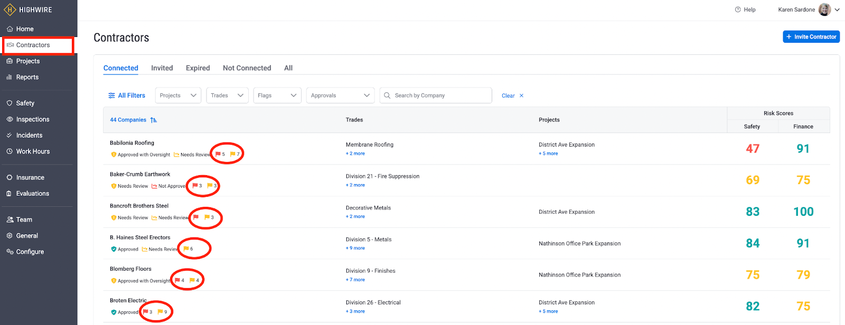Open Bancroft Brothers Steel contractor

tap(139, 206)
